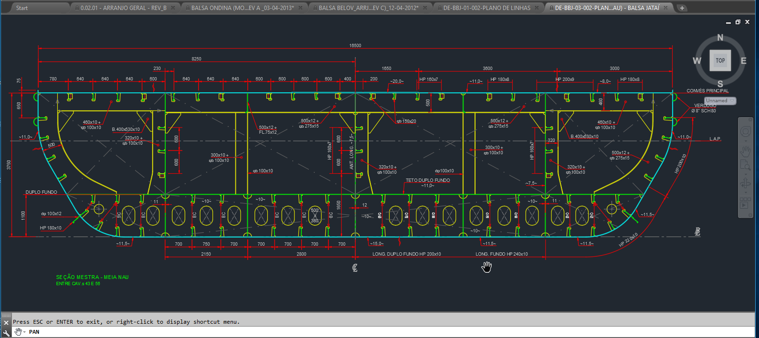Screen dimensions: 759x338
Task: Click the Pan hand tool in navigation bar
Action: click(x=745, y=151)
